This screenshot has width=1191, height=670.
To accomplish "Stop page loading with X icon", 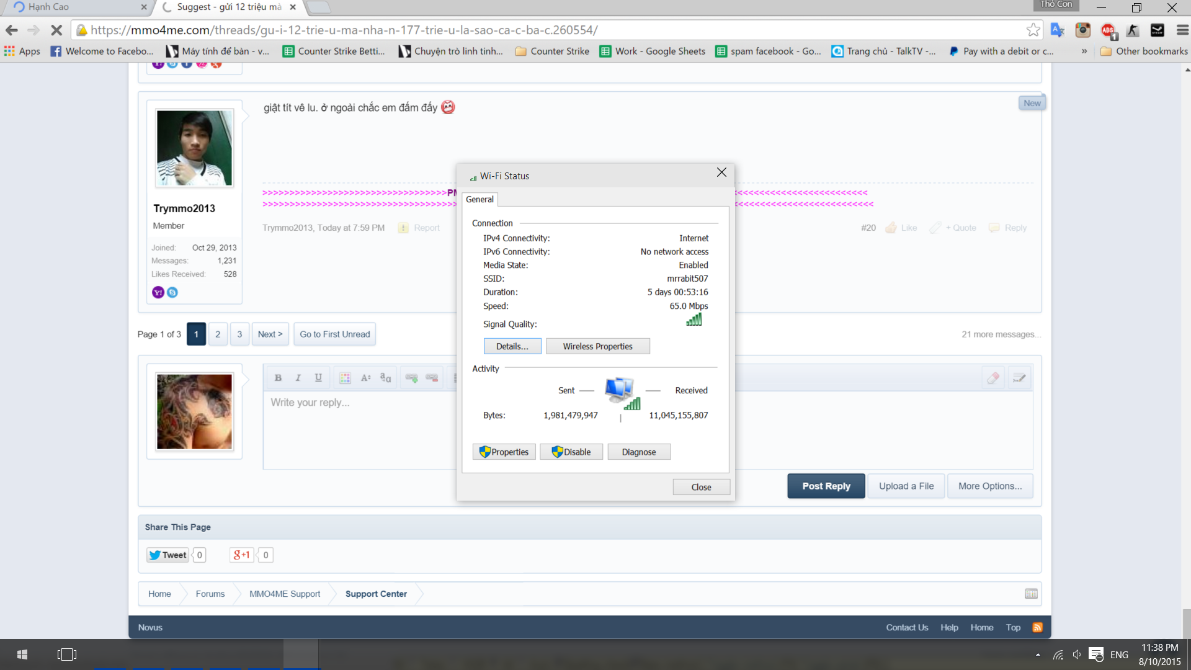I will 56,30.
